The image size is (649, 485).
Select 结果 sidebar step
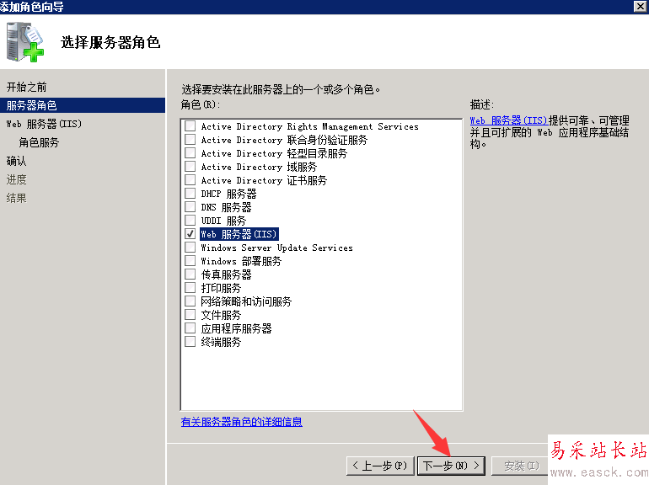16,198
